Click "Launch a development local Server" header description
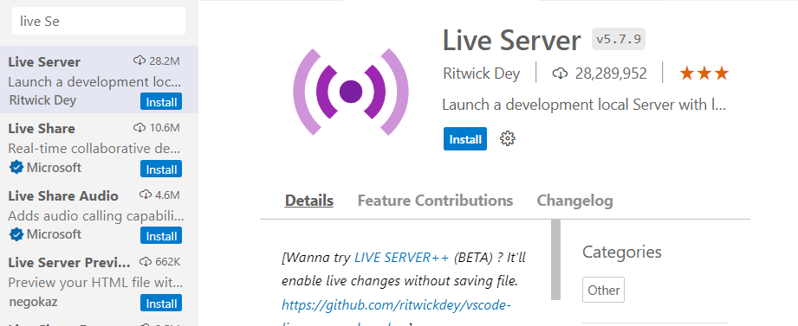Image resolution: width=798 pixels, height=326 pixels. click(583, 105)
